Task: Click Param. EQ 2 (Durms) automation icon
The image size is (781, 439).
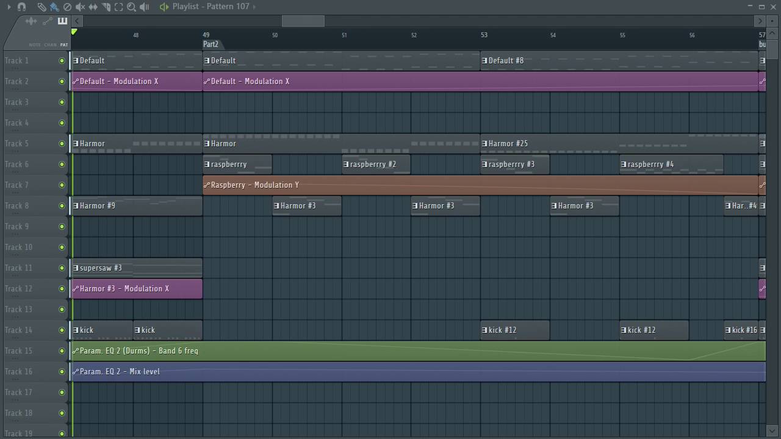Action: tap(76, 351)
